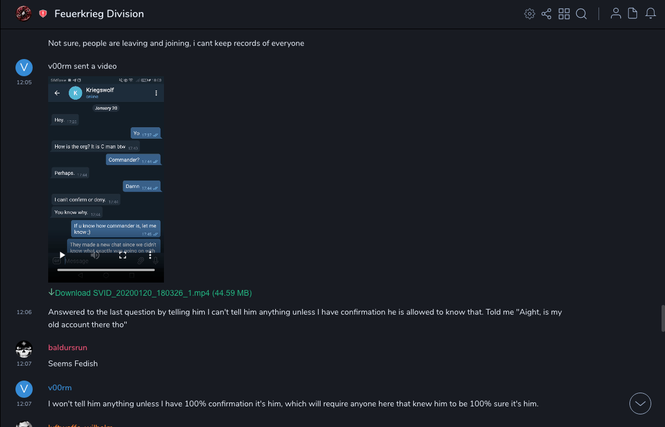Download SVID_20200120_180326_1.mp4 file
Screen dimensions: 665x427
point(150,293)
